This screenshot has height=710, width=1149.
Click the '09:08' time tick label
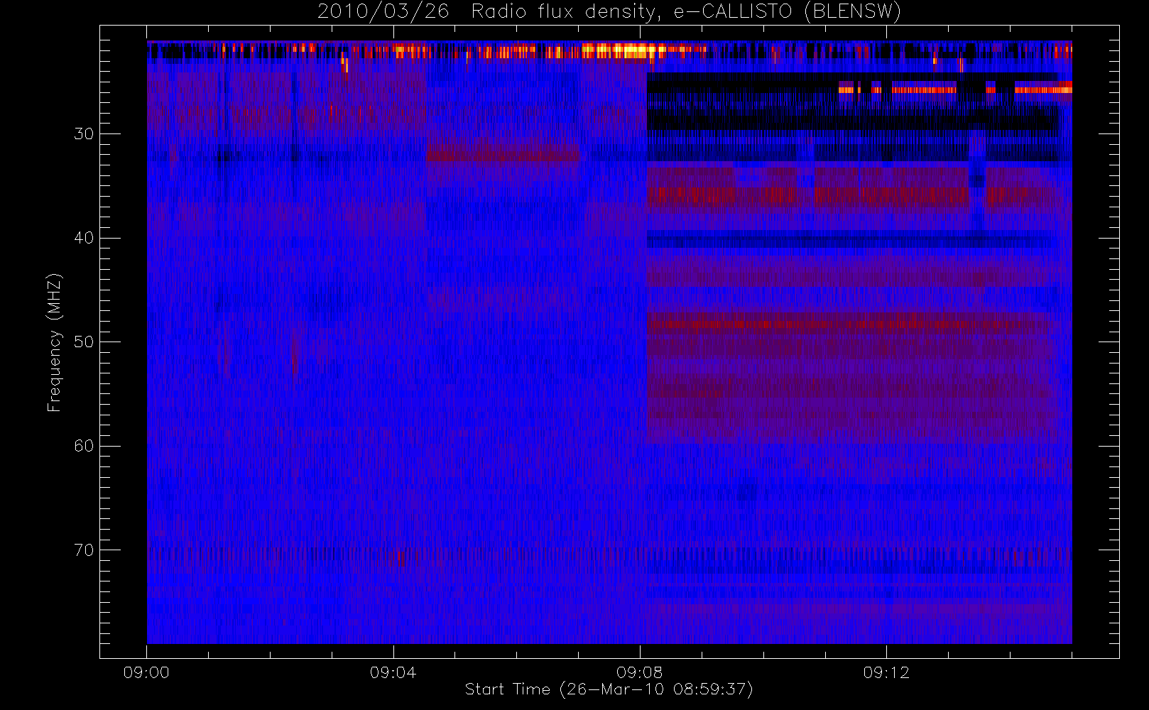pyautogui.click(x=640, y=672)
